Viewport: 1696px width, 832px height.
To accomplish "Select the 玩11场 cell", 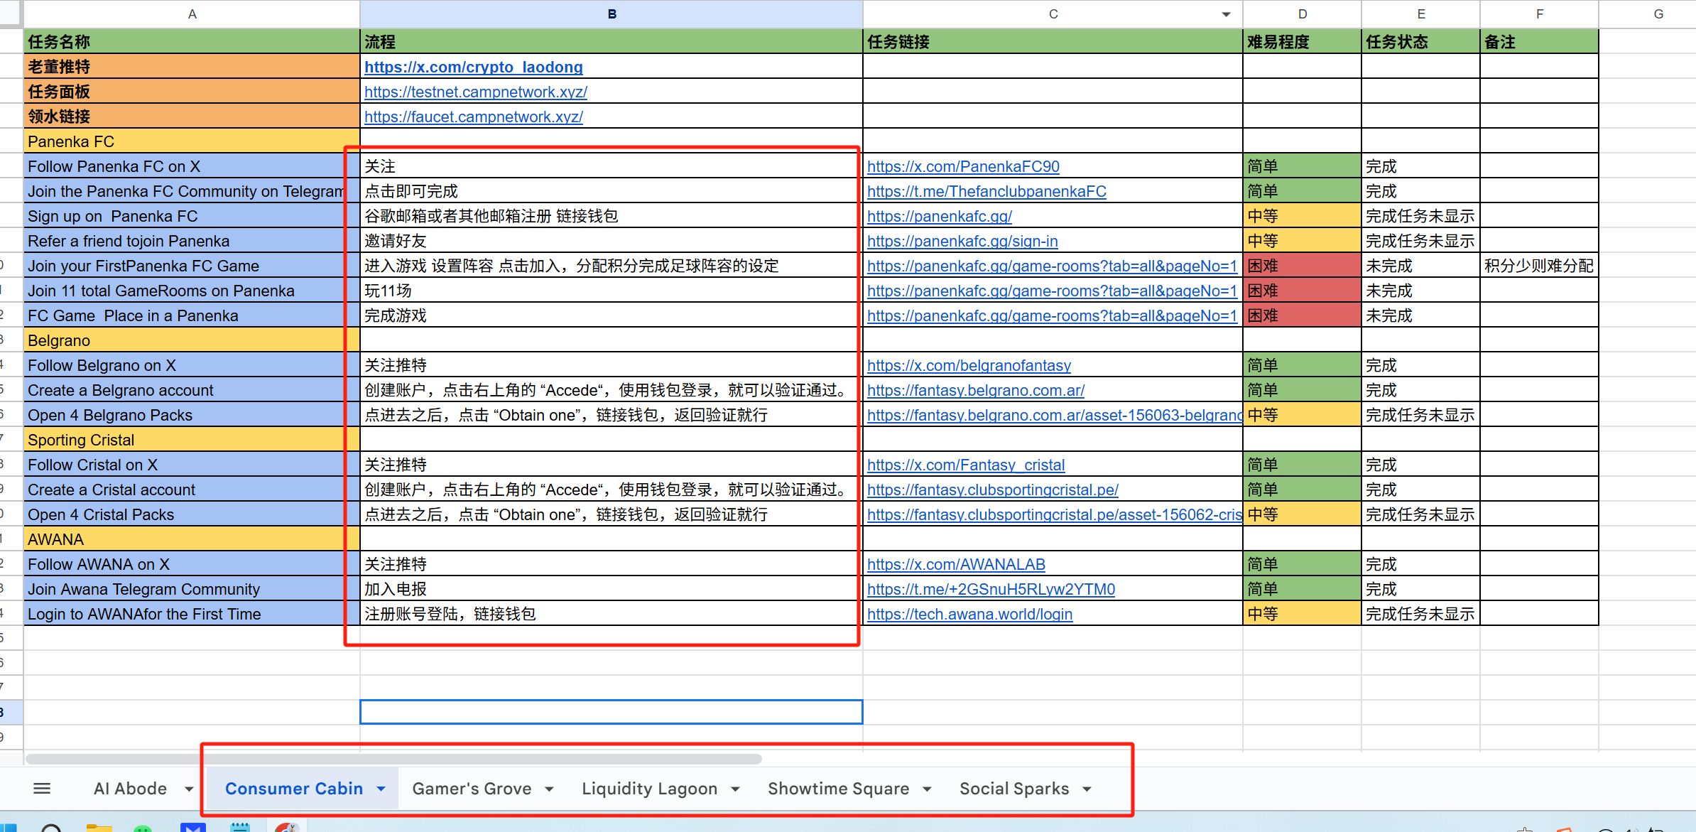I will (611, 291).
